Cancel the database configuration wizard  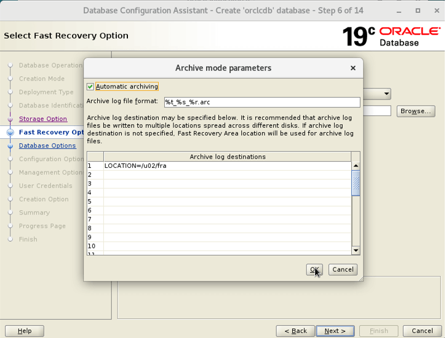click(x=423, y=331)
